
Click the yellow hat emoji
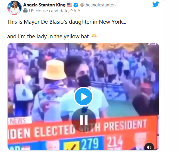tap(94, 36)
